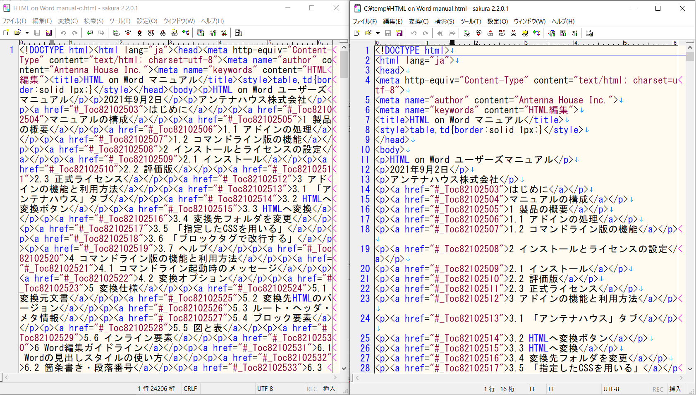Create a new file in the left sakura window
This screenshot has width=696, height=395.
6,33
